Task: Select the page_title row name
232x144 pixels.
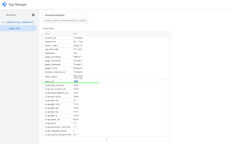Action: click(x=51, y=68)
